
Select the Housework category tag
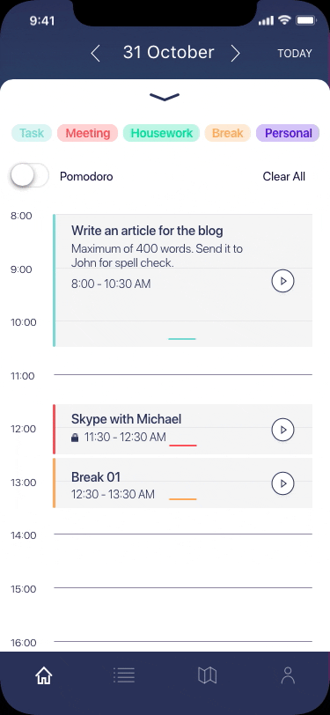(x=161, y=133)
